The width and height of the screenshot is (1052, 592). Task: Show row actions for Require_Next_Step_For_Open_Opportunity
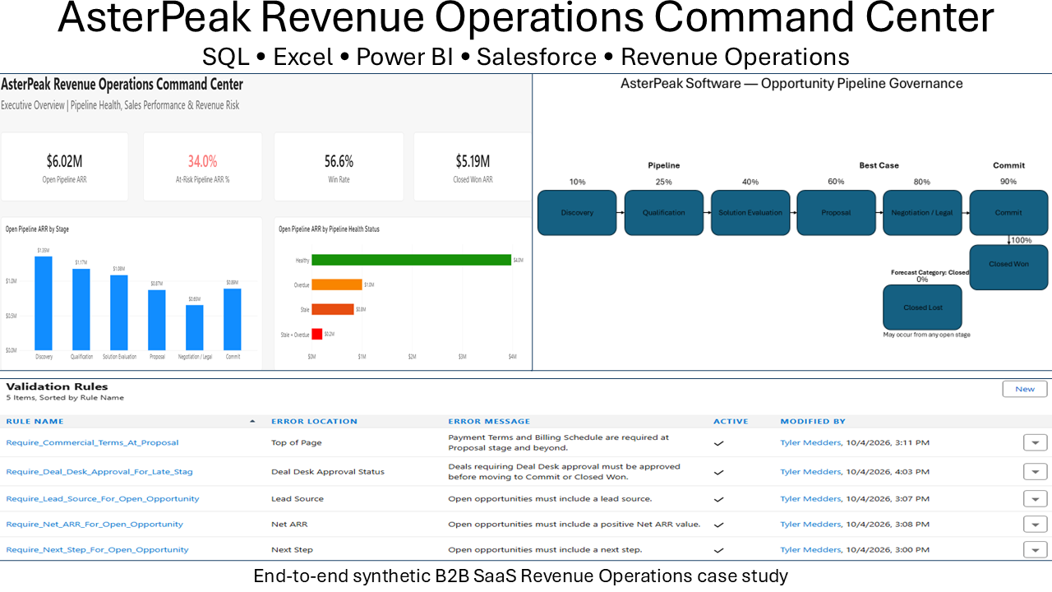1036,550
